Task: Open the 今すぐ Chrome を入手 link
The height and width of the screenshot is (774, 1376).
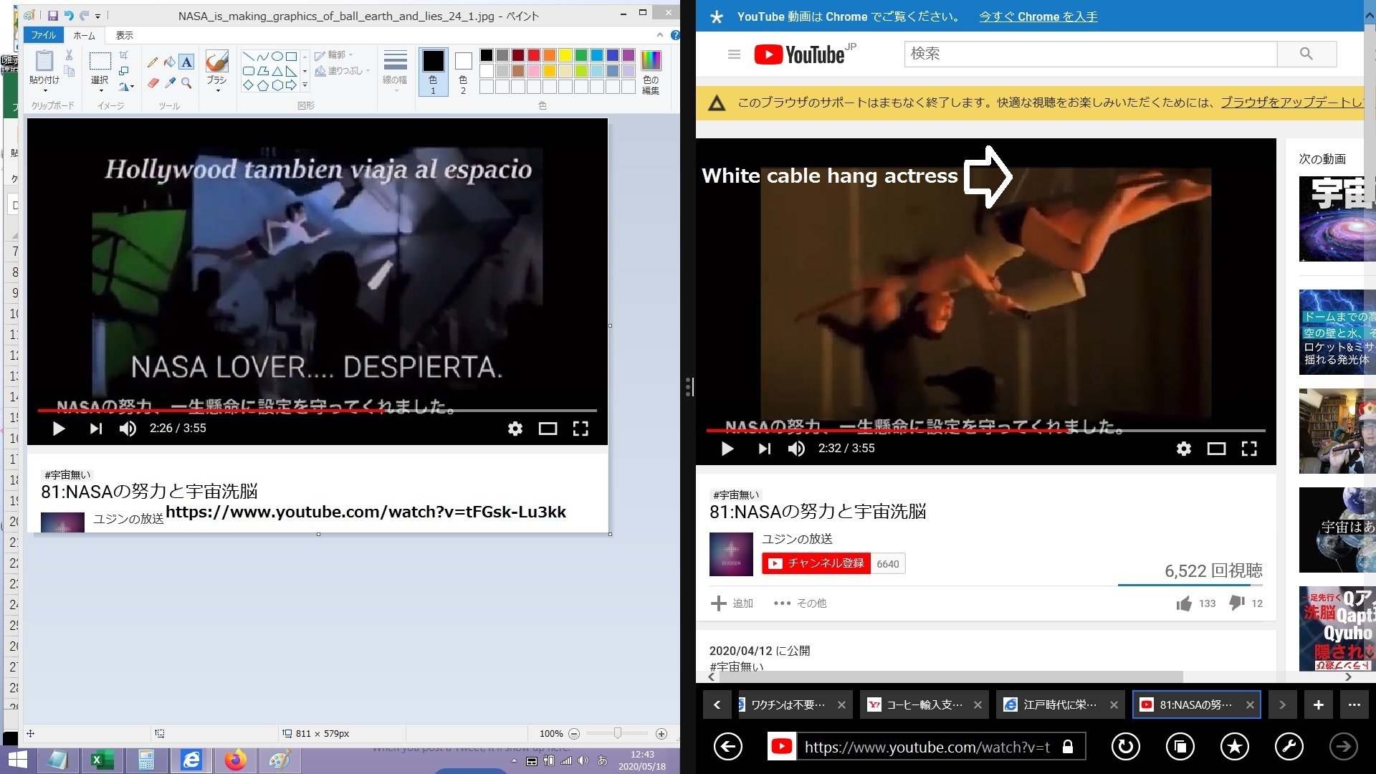Action: point(1038,16)
